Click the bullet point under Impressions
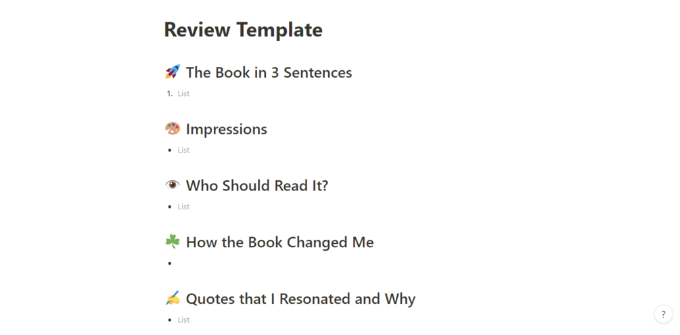680x335 pixels. [170, 151]
